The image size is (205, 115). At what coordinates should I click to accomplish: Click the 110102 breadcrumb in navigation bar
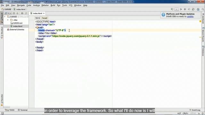point(6,9)
